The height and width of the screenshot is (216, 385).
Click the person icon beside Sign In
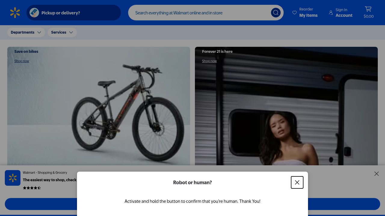pos(331,13)
